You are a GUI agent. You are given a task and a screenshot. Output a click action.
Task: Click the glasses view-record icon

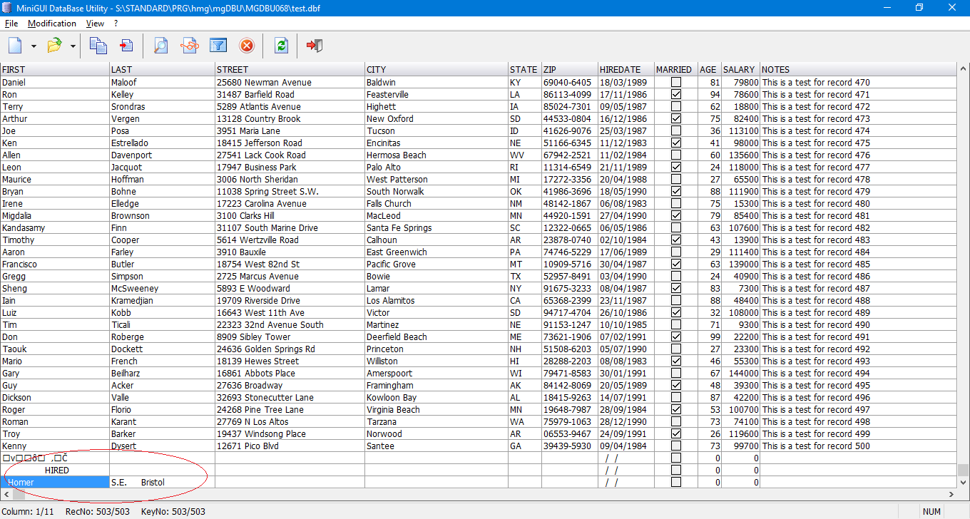tap(189, 46)
